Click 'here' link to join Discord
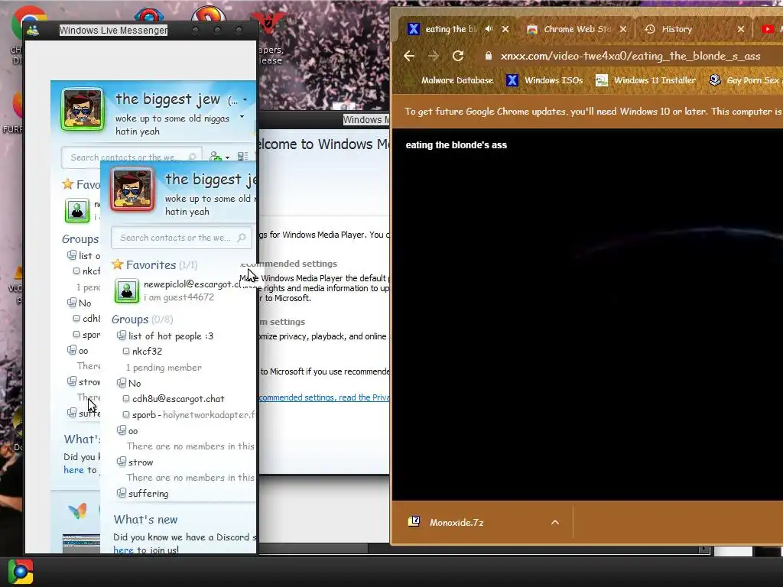This screenshot has width=783, height=587. (123, 550)
